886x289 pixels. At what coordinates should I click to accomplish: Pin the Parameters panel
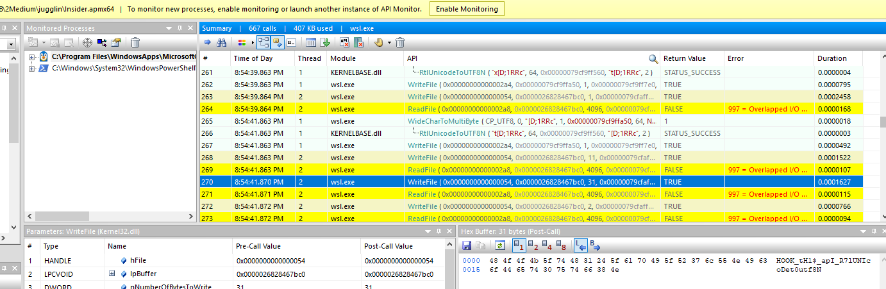click(439, 231)
